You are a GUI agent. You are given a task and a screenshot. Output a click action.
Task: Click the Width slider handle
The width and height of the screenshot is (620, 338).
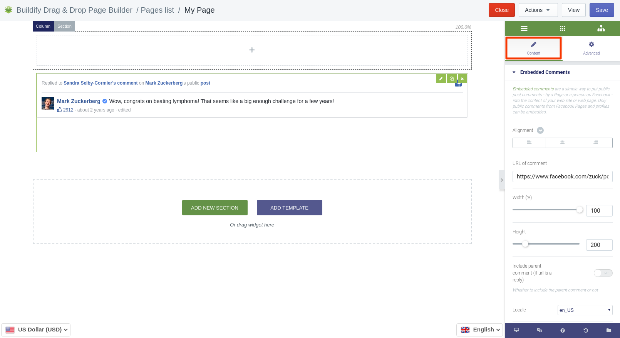tap(580, 210)
